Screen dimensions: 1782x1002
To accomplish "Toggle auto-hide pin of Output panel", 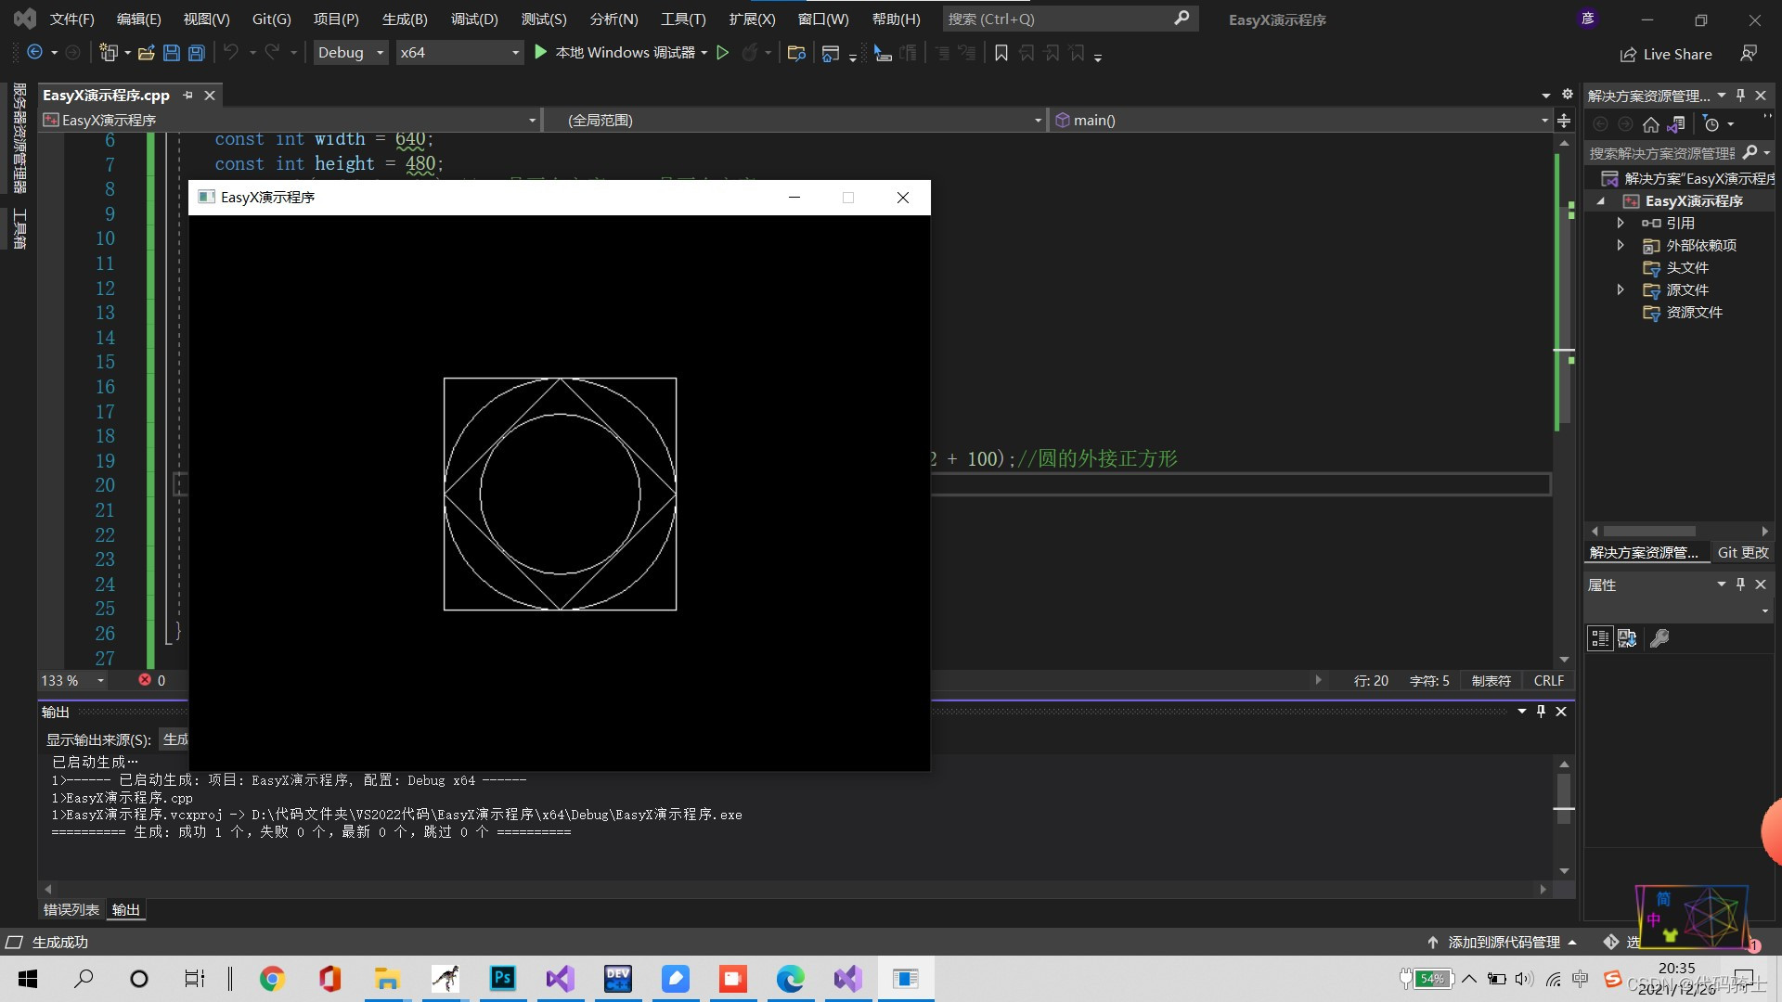I will click(1541, 712).
